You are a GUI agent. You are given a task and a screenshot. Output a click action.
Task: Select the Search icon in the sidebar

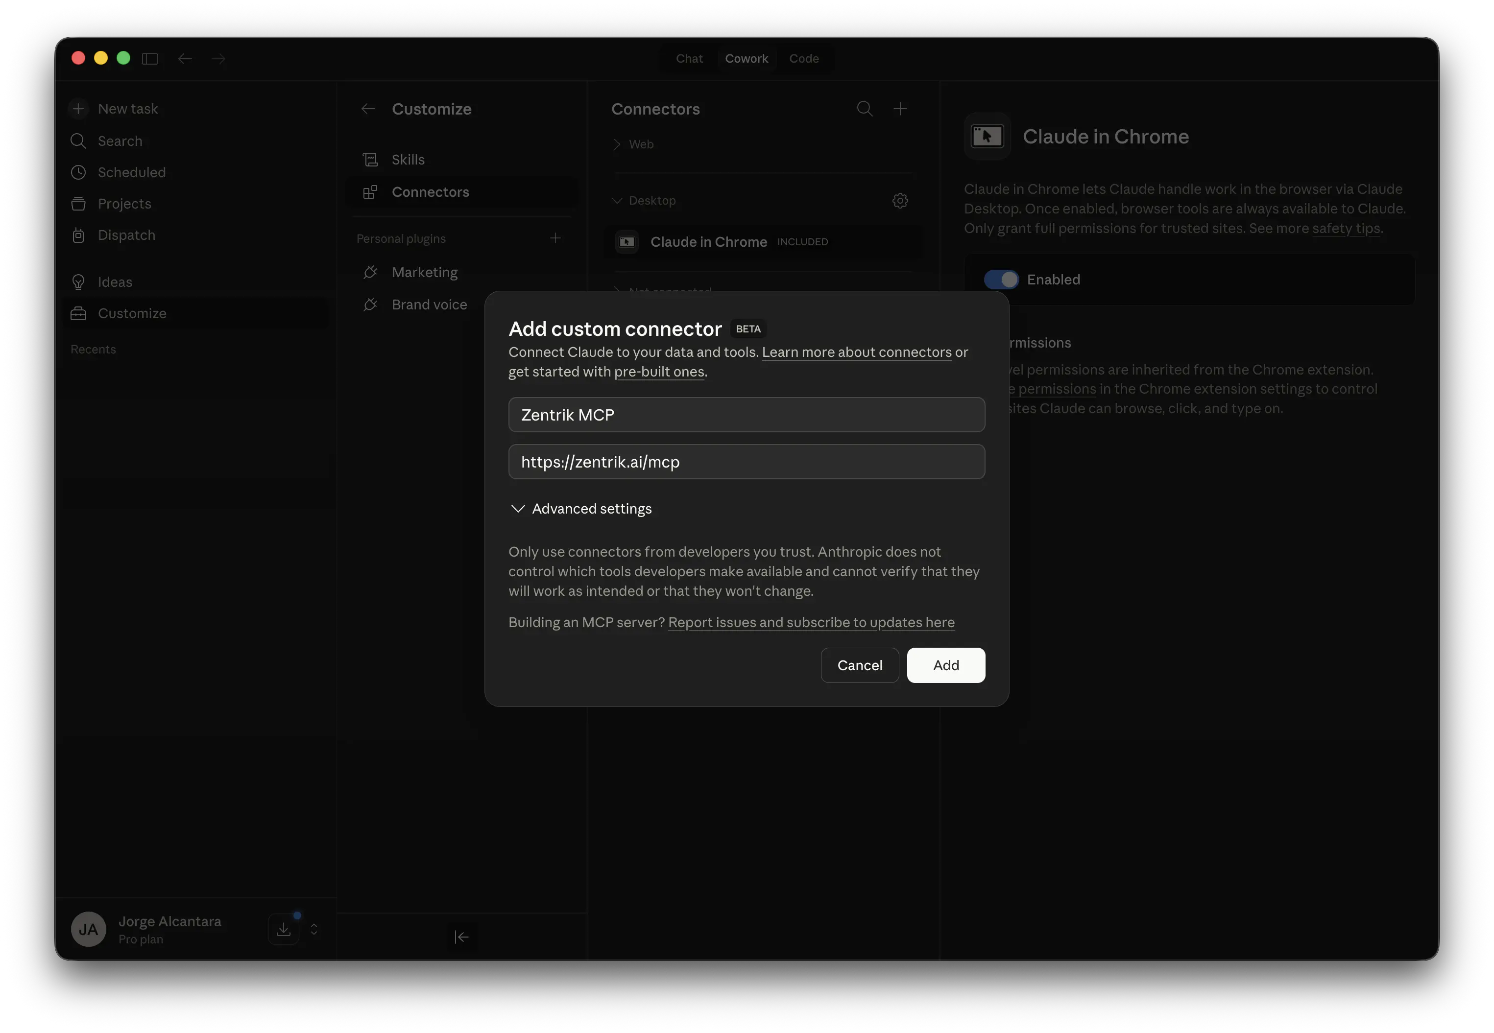tap(78, 141)
